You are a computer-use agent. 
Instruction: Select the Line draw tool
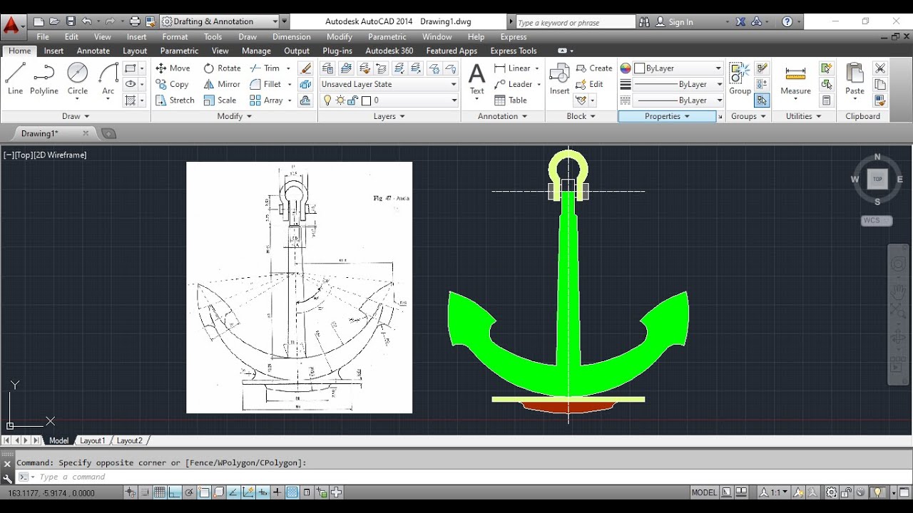pos(16,78)
